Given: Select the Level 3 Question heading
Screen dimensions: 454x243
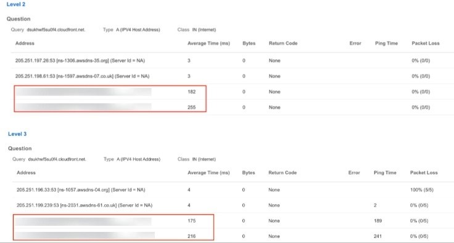Looking at the screenshot, I should tap(20, 148).
